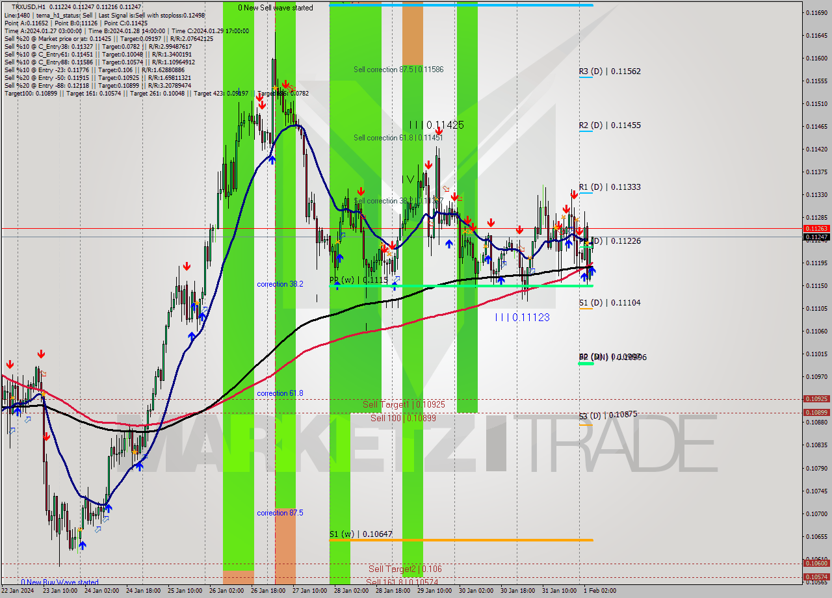832x598 pixels.
Task: Click the '29 Jan 10:00' time axis label
Action: (x=434, y=591)
